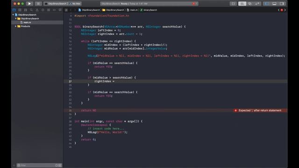This screenshot has height=168, width=299.
Task: Toggle the inspectors panel visibility
Action: pyautogui.click(x=282, y=4)
